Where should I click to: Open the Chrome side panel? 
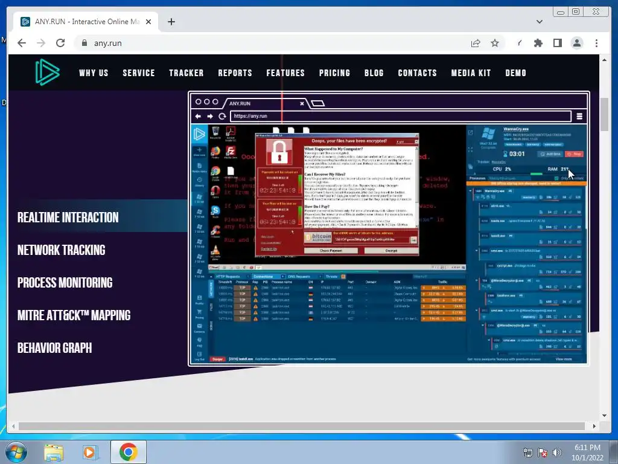pyautogui.click(x=557, y=43)
